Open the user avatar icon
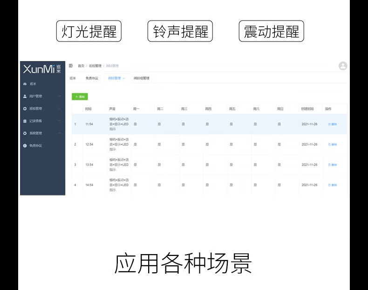 (342, 66)
